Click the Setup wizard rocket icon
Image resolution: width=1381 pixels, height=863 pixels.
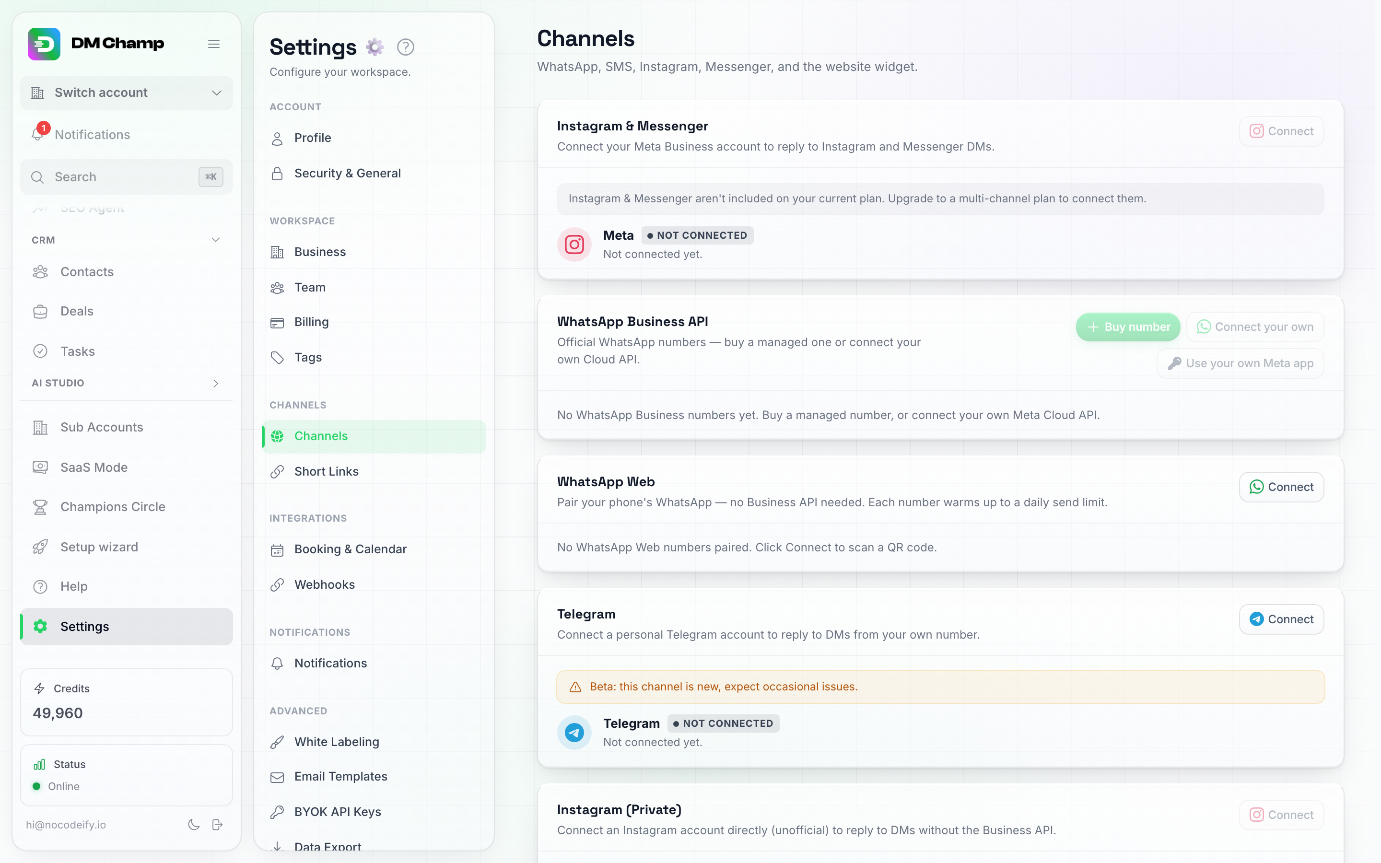click(x=40, y=547)
